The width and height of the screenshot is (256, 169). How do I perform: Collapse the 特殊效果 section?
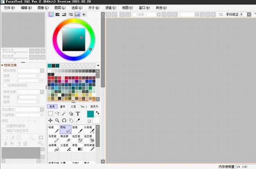[x=2, y=65]
